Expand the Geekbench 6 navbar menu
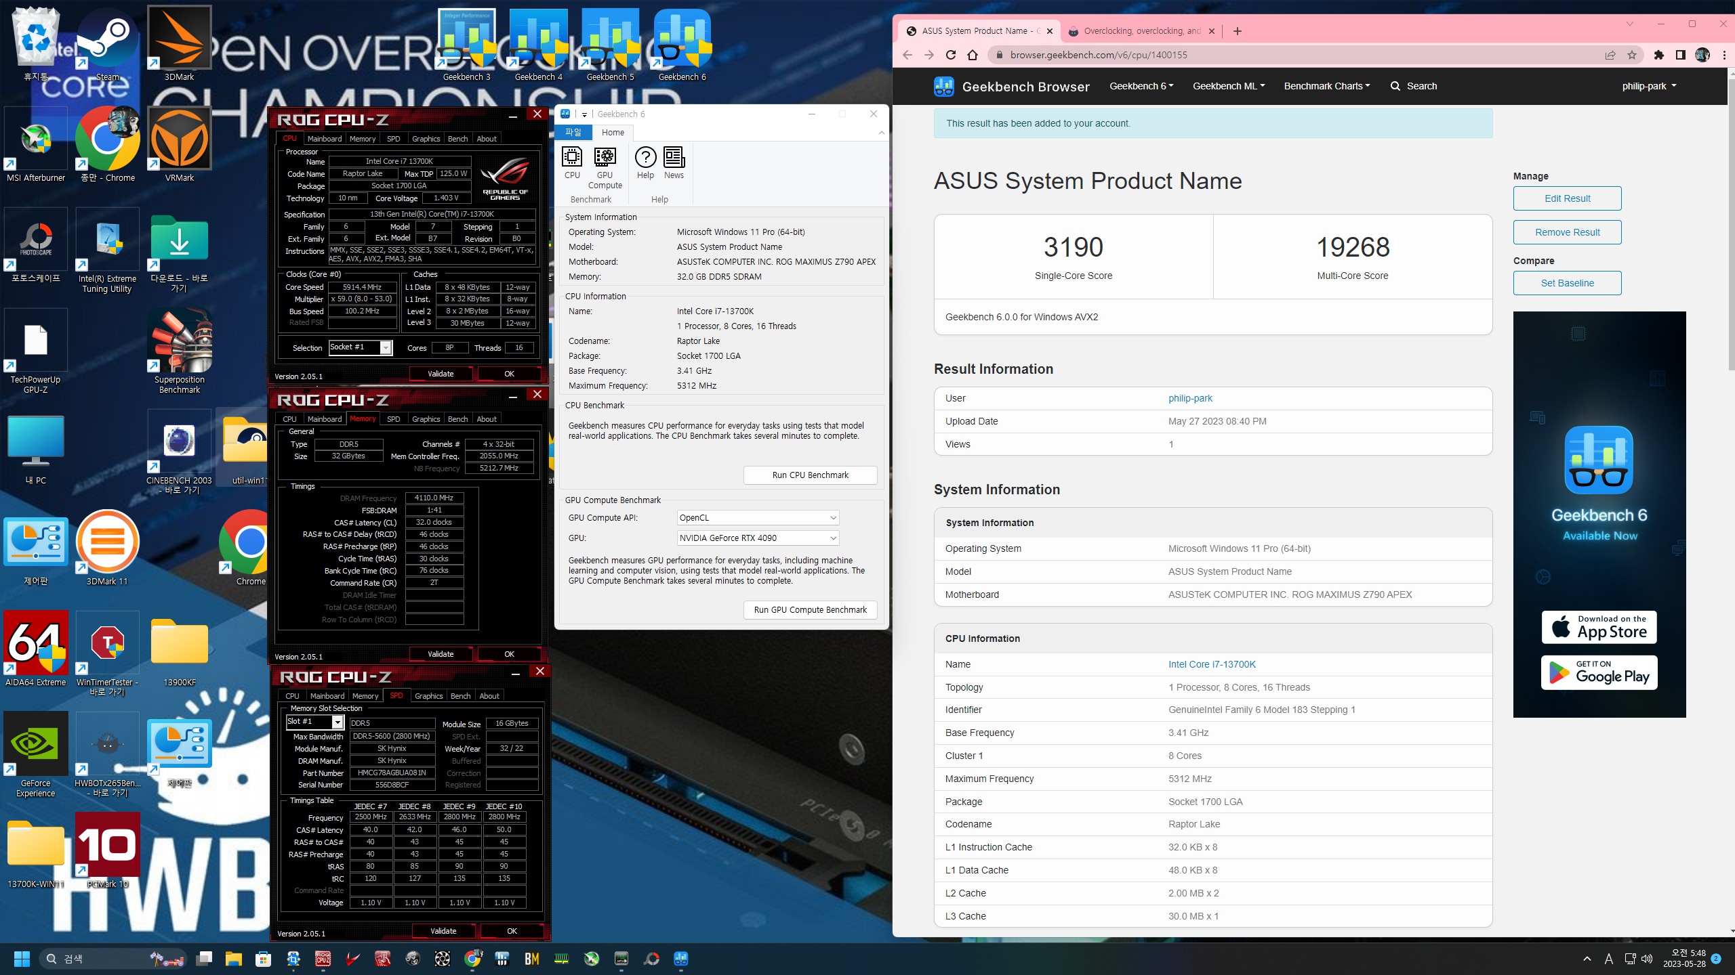The image size is (1735, 975). 1141,86
